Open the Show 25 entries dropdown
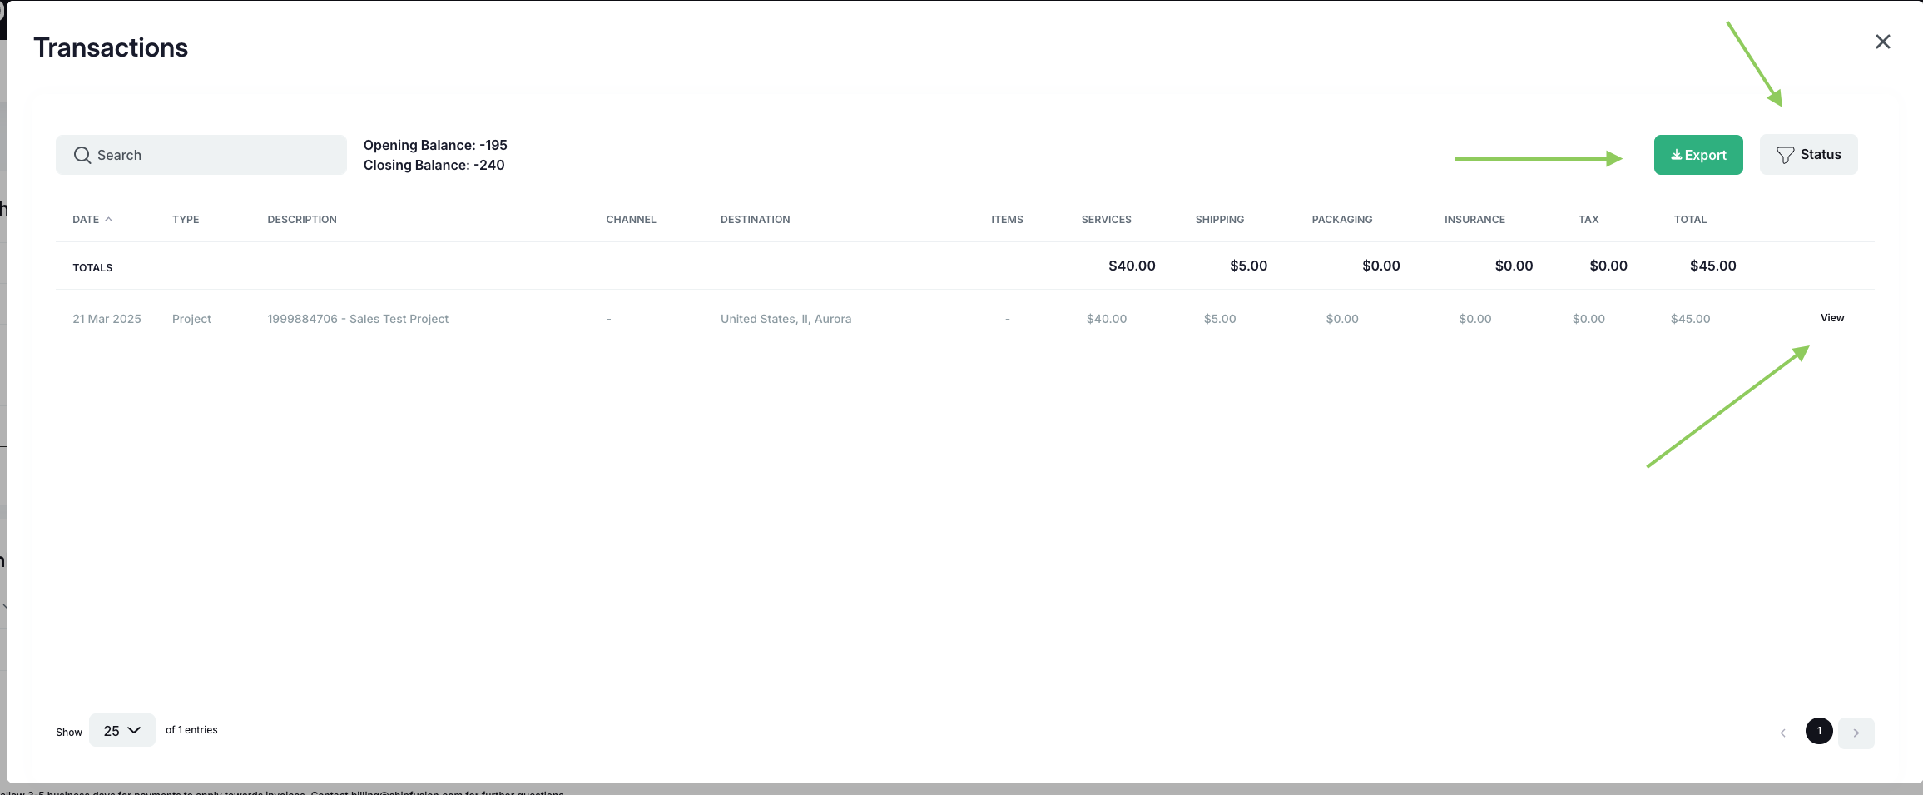This screenshot has width=1923, height=795. tap(121, 730)
